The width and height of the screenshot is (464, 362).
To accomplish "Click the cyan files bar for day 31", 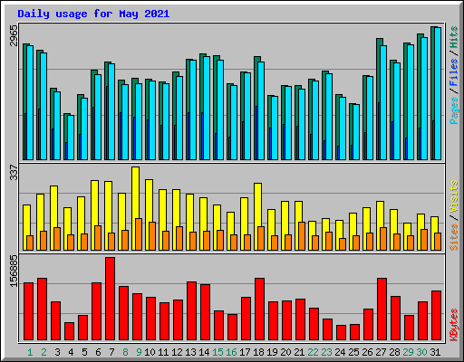I will coord(438,93).
